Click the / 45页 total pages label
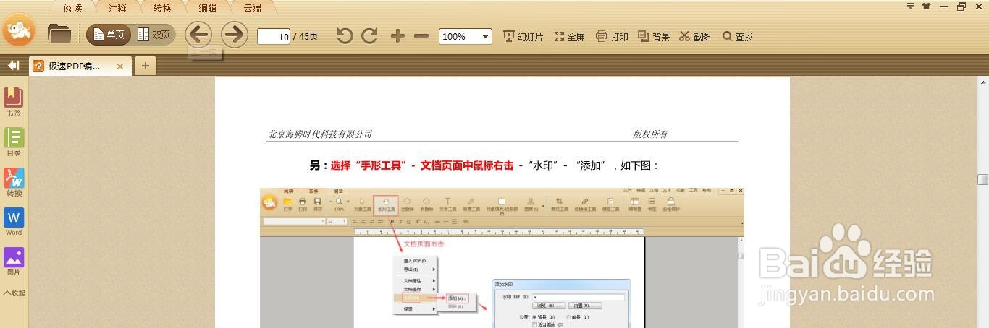 (305, 36)
